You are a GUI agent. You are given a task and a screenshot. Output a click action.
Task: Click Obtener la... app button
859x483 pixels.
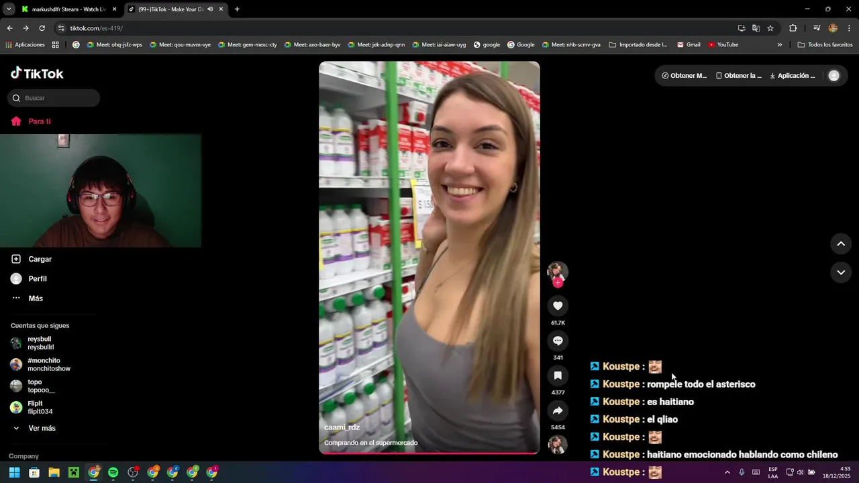pyautogui.click(x=738, y=76)
